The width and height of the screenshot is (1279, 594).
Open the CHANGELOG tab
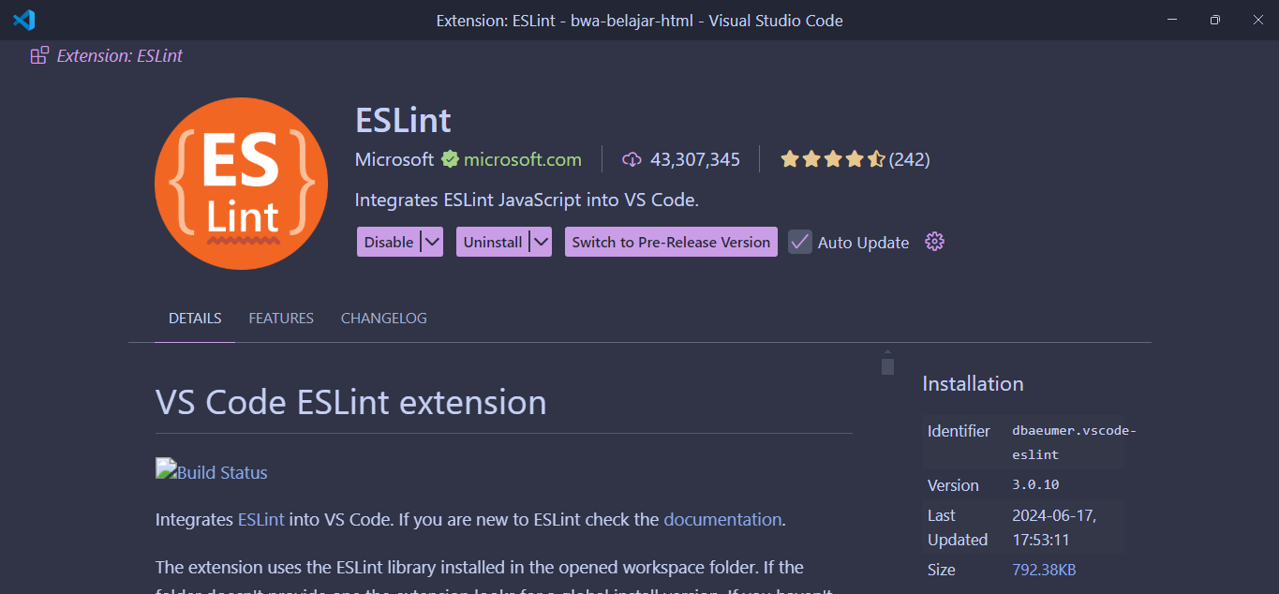click(384, 319)
